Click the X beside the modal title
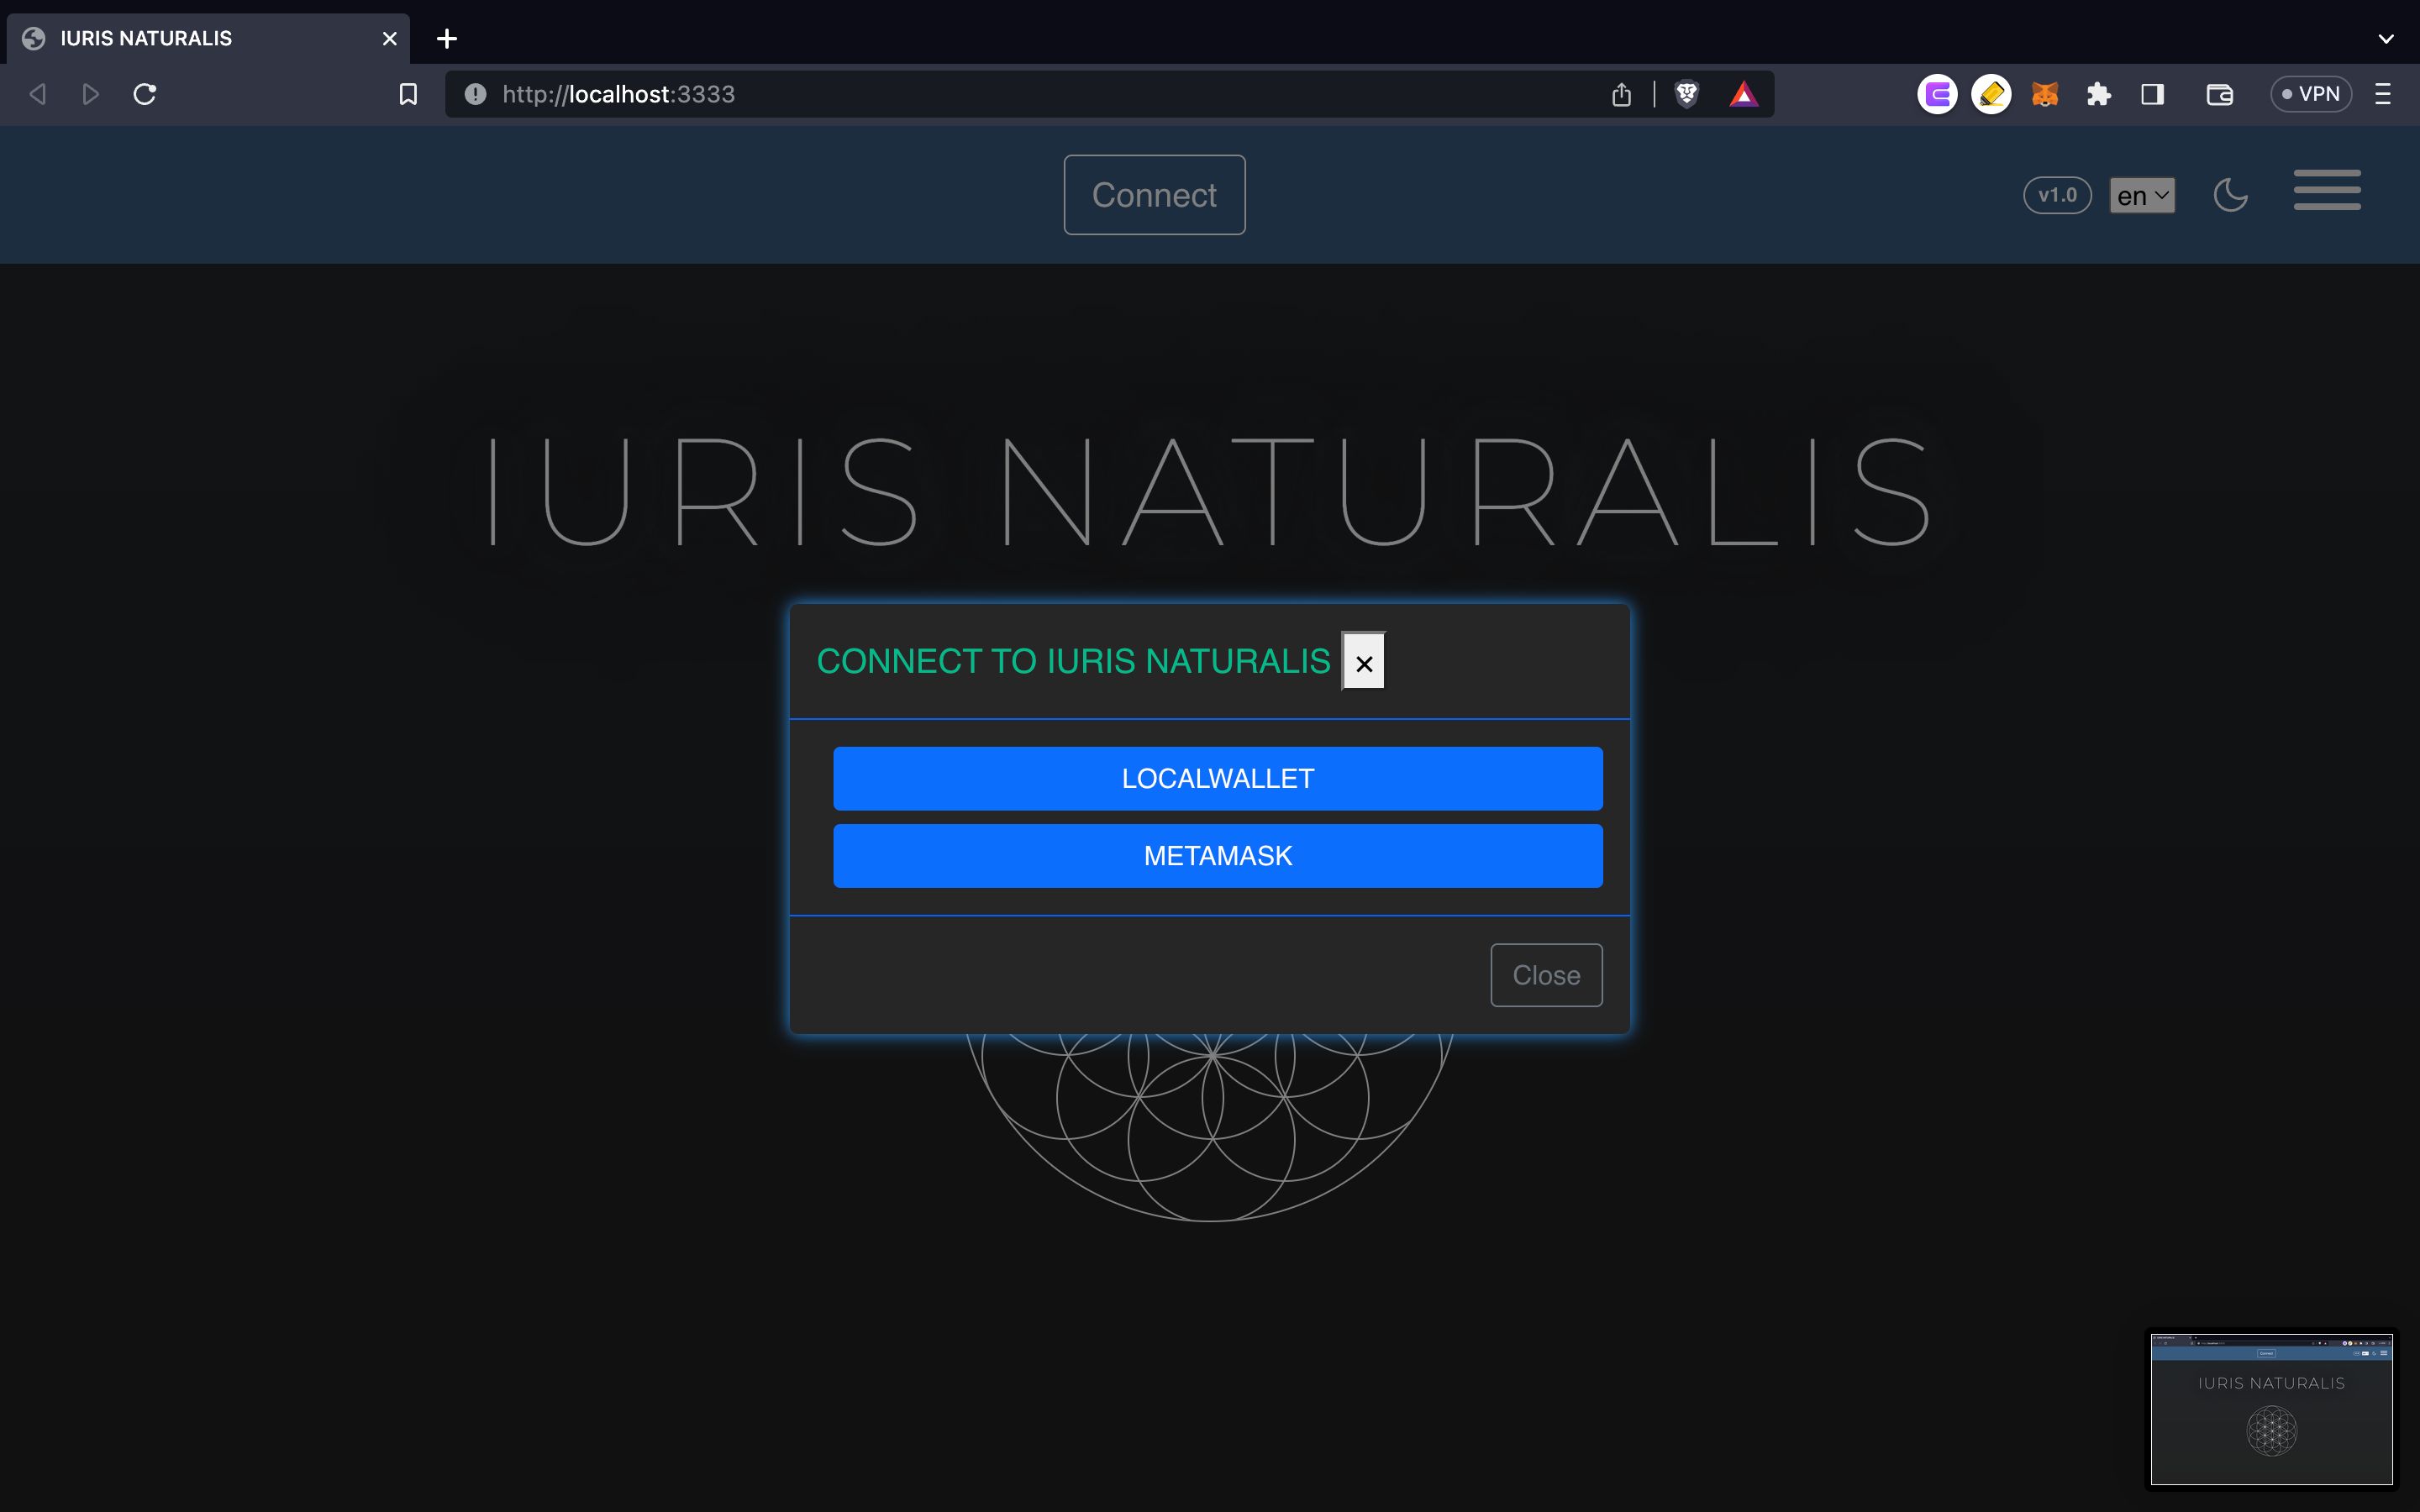 pos(1364,662)
